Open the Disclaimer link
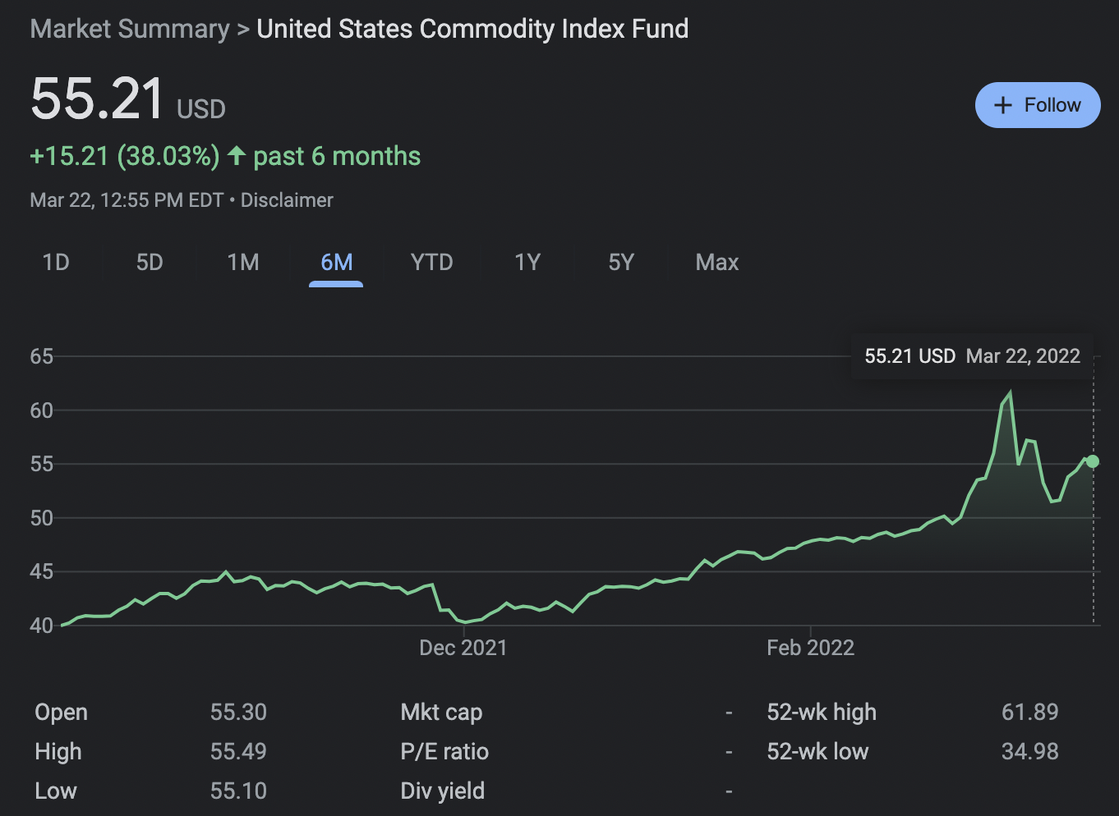The width and height of the screenshot is (1119, 816). (287, 200)
